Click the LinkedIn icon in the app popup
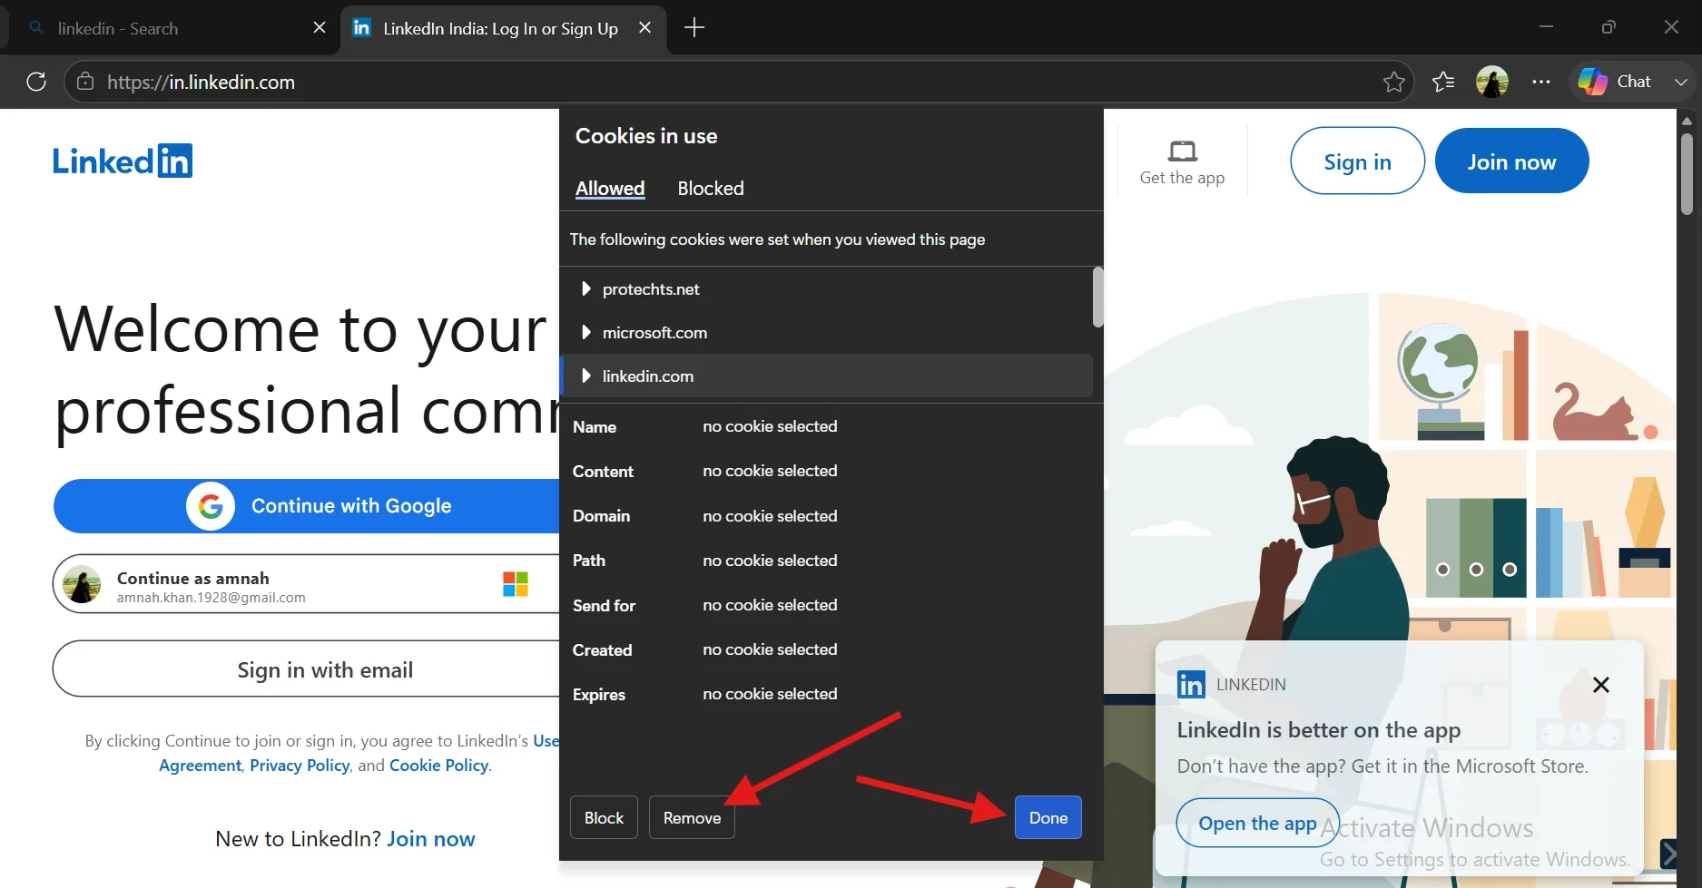 point(1191,685)
